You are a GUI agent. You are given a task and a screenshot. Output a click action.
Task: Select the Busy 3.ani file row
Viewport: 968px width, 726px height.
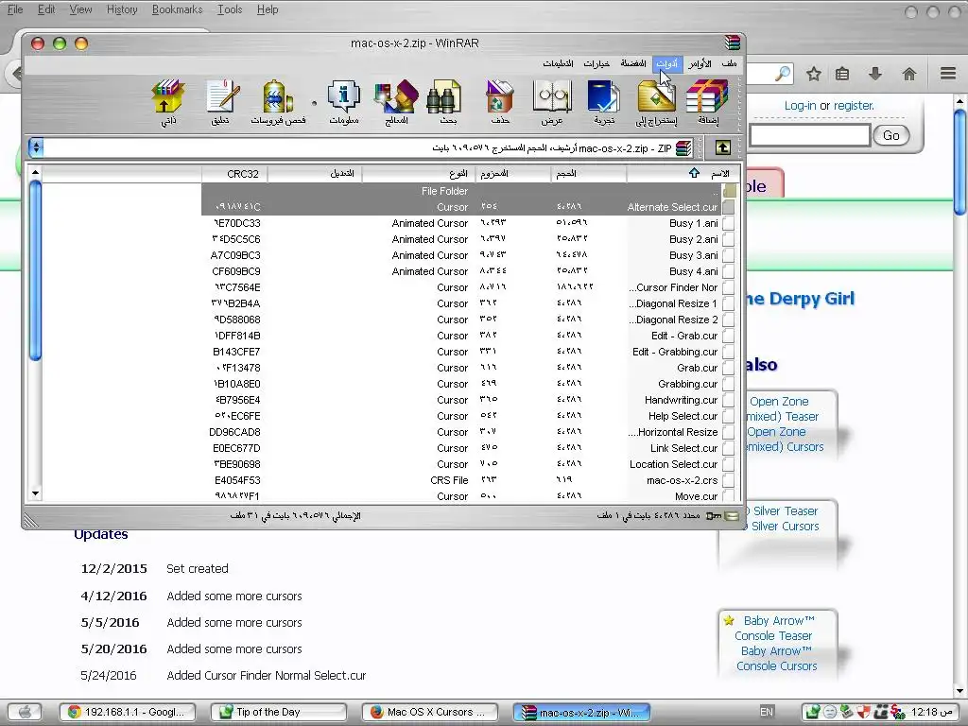[x=469, y=255]
